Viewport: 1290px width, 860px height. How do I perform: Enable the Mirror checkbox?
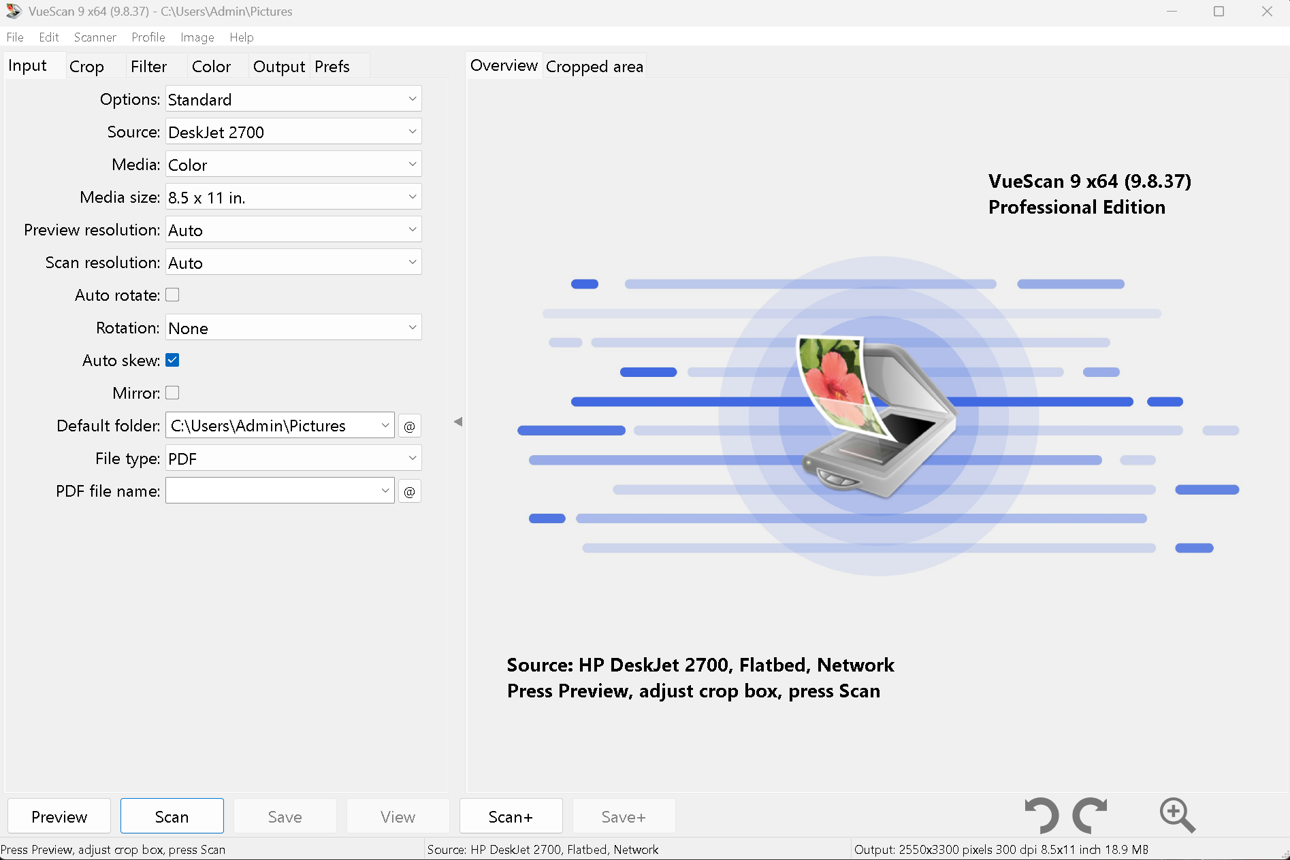[172, 393]
